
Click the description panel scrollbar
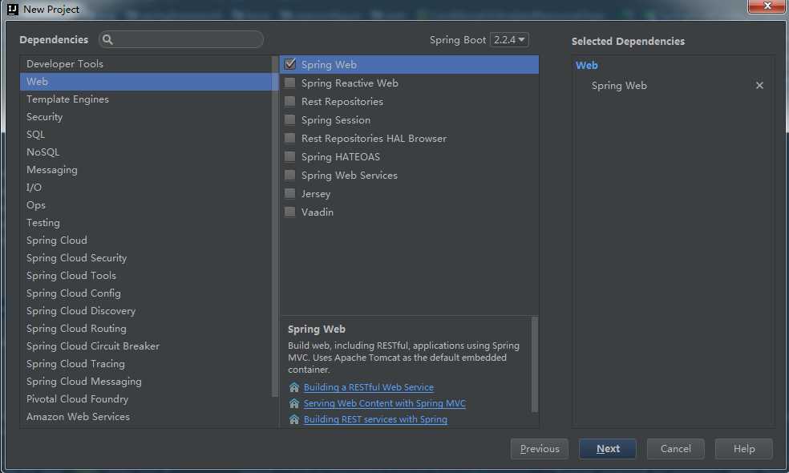point(534,365)
